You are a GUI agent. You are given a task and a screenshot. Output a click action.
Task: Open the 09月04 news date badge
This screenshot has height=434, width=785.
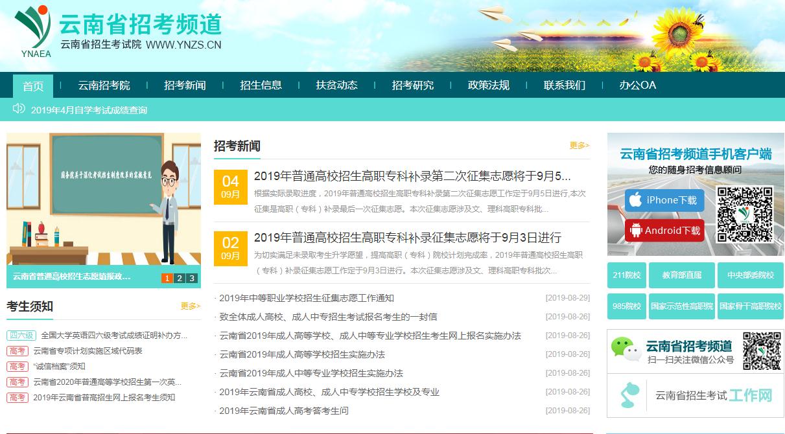(230, 187)
